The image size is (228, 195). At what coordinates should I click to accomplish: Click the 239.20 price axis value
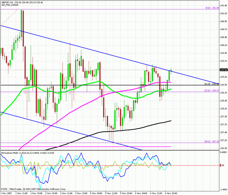pyautogui.click(x=224, y=77)
